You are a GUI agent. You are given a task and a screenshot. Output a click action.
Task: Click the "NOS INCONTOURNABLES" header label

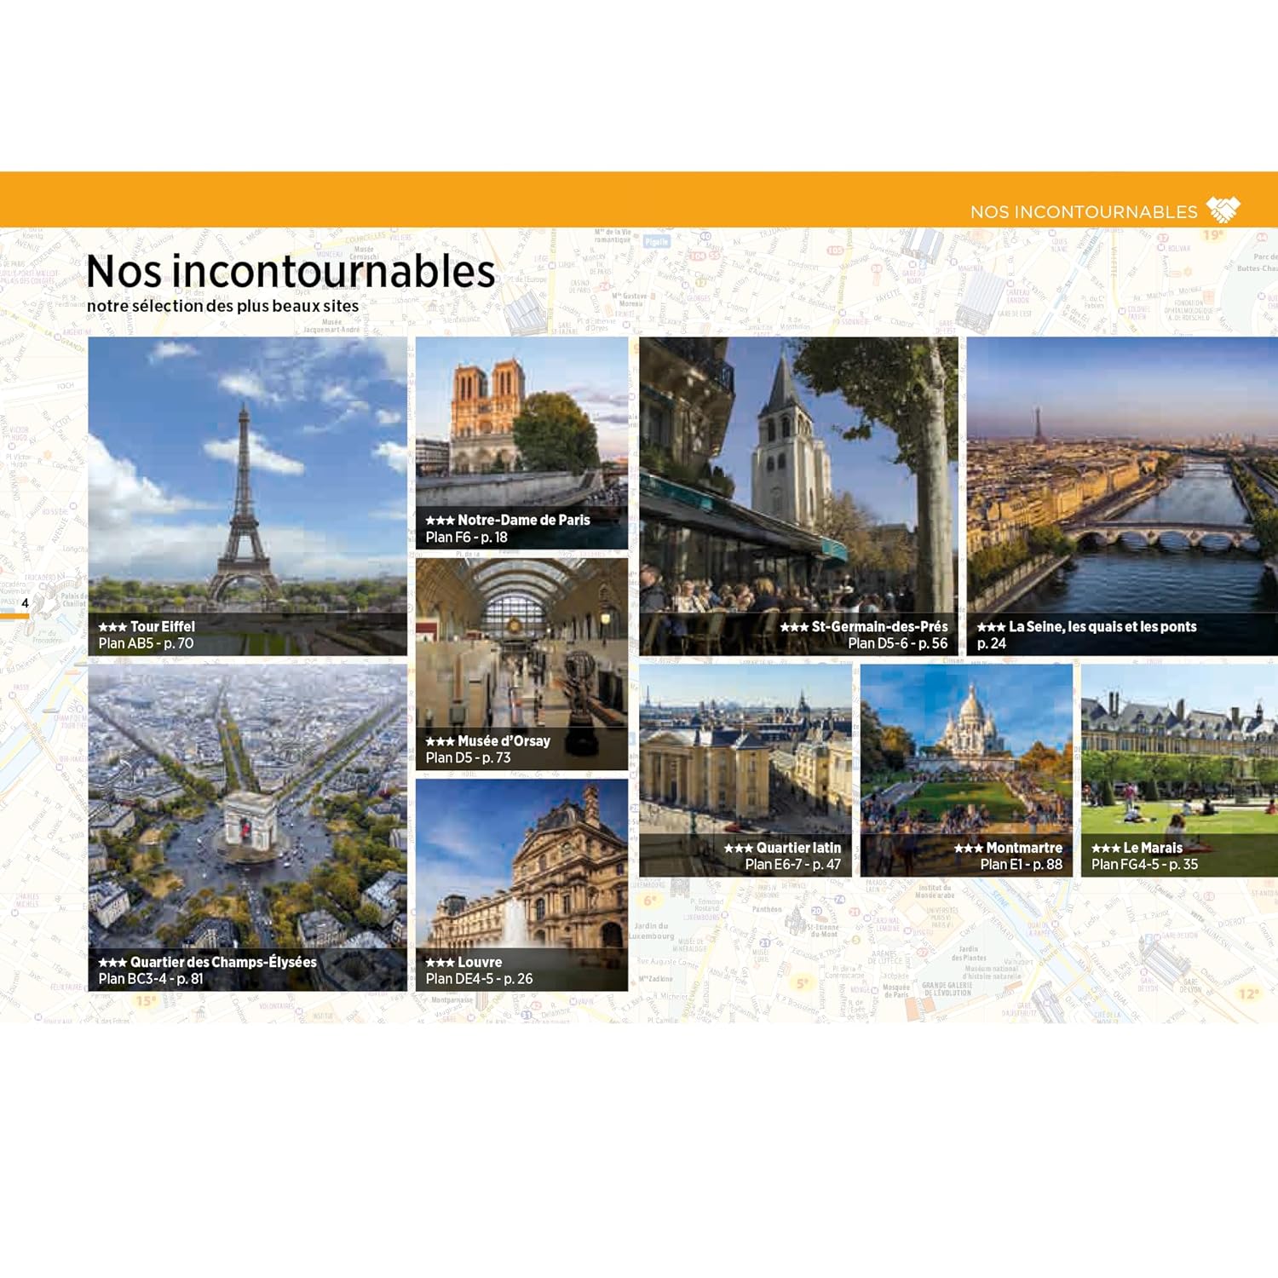coord(1084,212)
